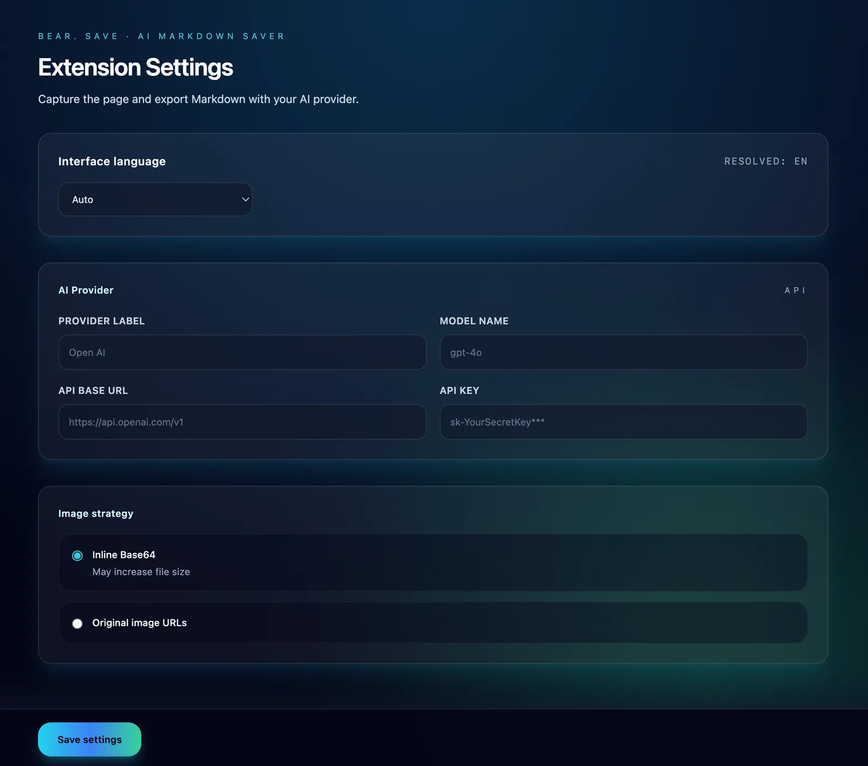Screen dimensions: 868x766
Task: Click the API Key secret field
Action: coord(623,422)
